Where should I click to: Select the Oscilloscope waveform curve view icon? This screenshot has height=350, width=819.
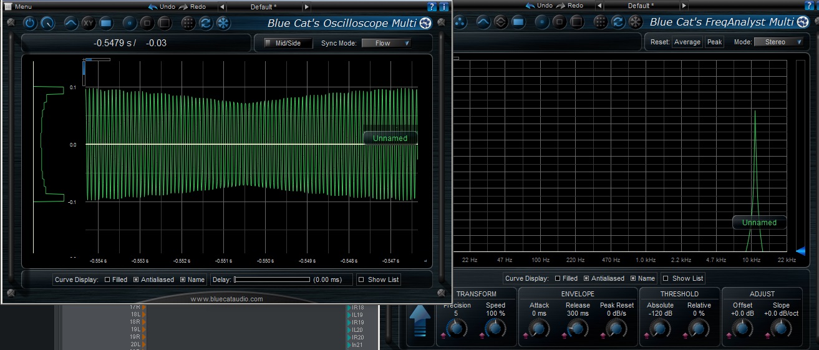click(71, 24)
